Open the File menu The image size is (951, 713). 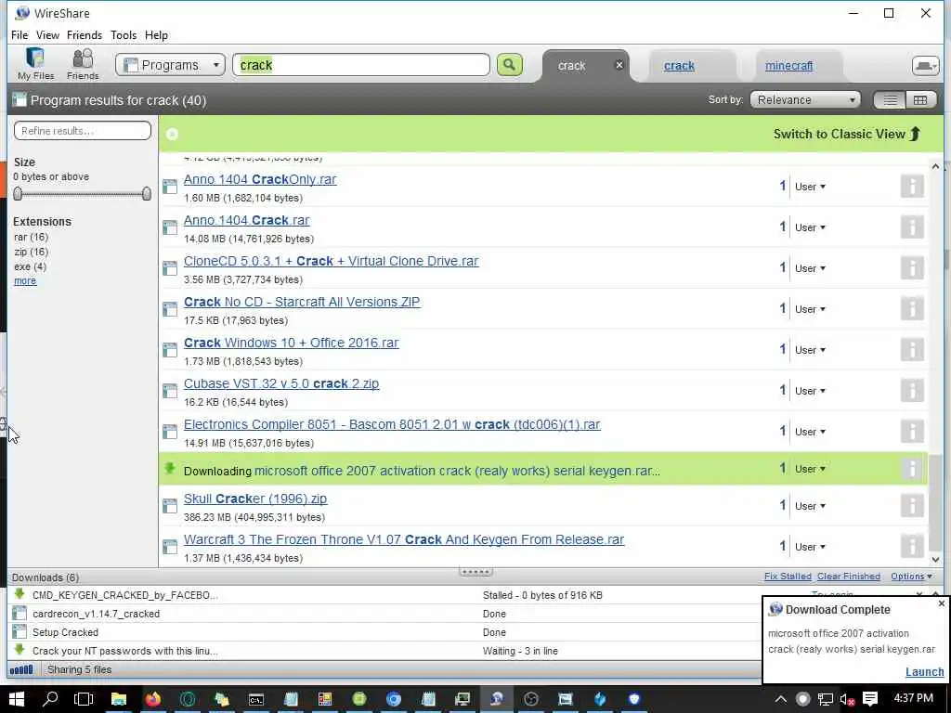(x=20, y=35)
